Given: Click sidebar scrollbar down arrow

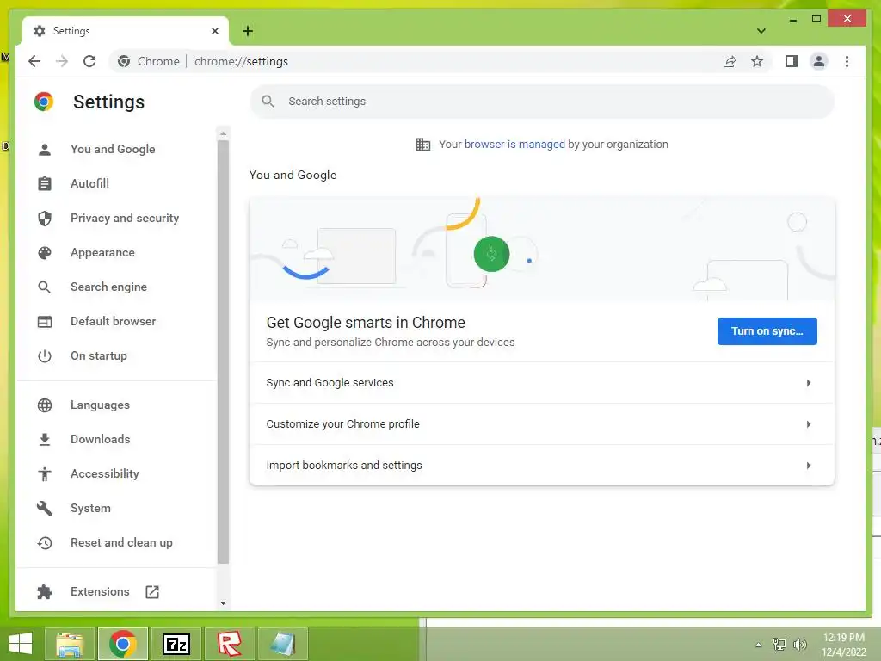Looking at the screenshot, I should pos(223,603).
